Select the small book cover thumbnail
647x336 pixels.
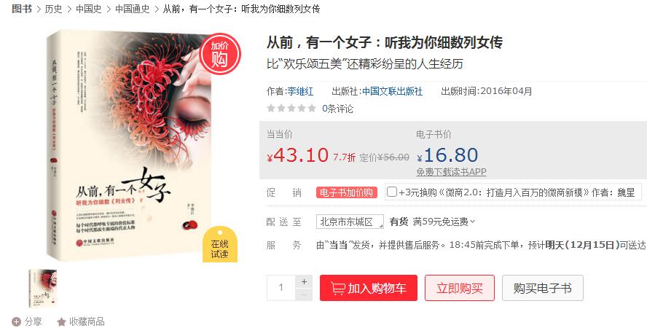click(x=42, y=288)
